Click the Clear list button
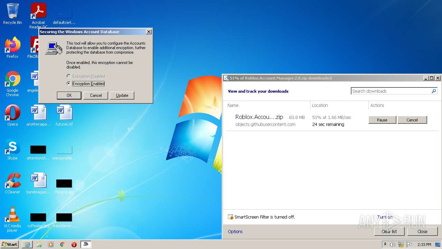 pyautogui.click(x=389, y=231)
